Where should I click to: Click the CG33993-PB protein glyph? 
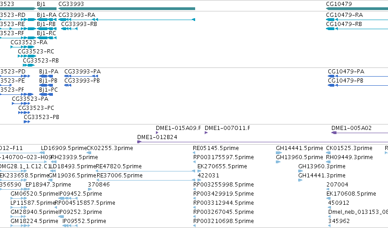[68, 85]
